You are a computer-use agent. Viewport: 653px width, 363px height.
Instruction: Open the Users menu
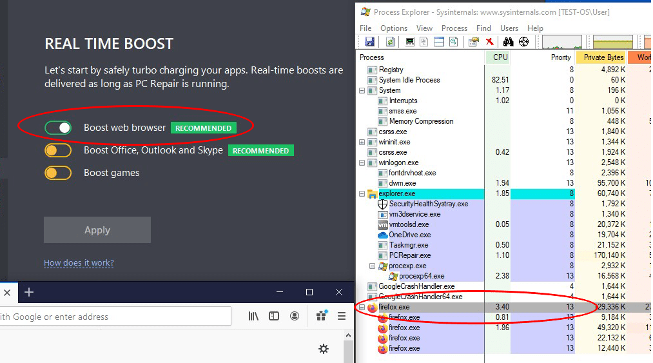click(x=509, y=28)
